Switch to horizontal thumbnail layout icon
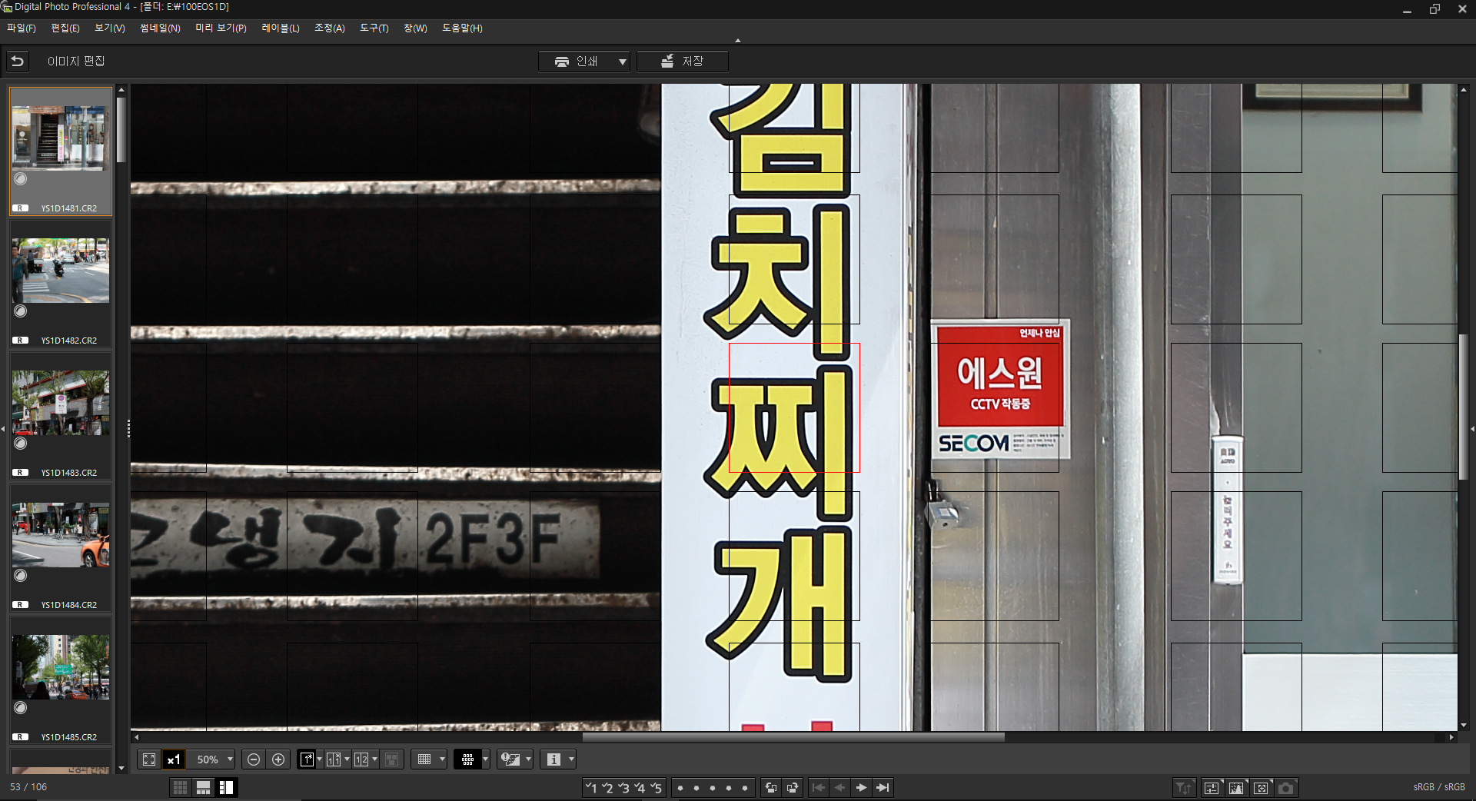 (x=204, y=787)
